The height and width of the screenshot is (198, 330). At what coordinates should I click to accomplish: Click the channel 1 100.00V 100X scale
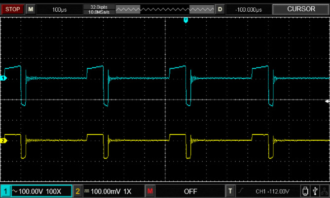point(40,192)
